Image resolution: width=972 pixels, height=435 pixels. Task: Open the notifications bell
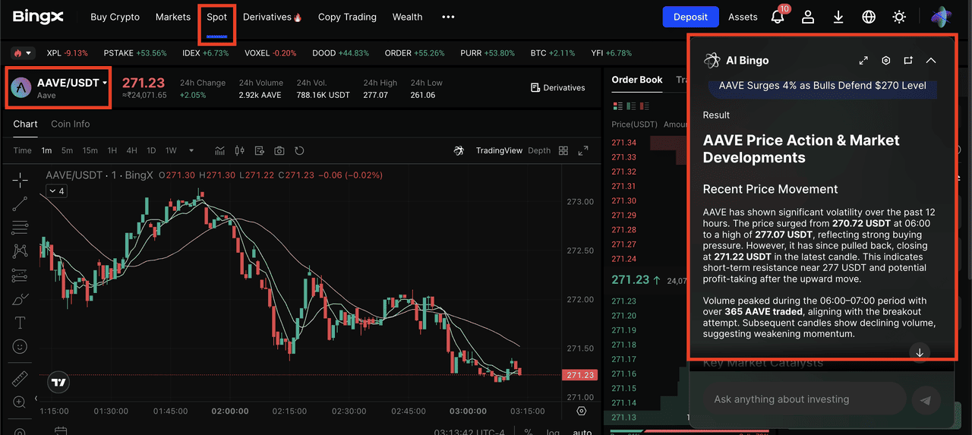pos(777,17)
